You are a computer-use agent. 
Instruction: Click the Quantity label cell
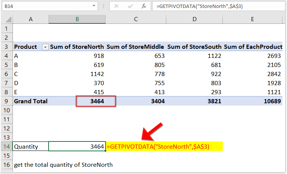[30, 146]
